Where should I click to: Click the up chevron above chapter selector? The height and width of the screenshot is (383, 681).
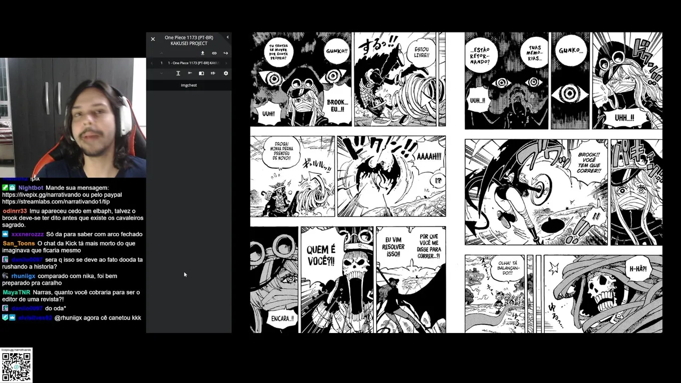pos(162,53)
